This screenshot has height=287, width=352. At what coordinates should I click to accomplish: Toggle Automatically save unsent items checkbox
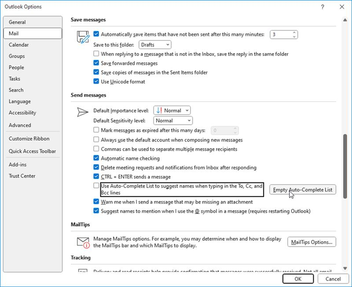click(x=96, y=34)
